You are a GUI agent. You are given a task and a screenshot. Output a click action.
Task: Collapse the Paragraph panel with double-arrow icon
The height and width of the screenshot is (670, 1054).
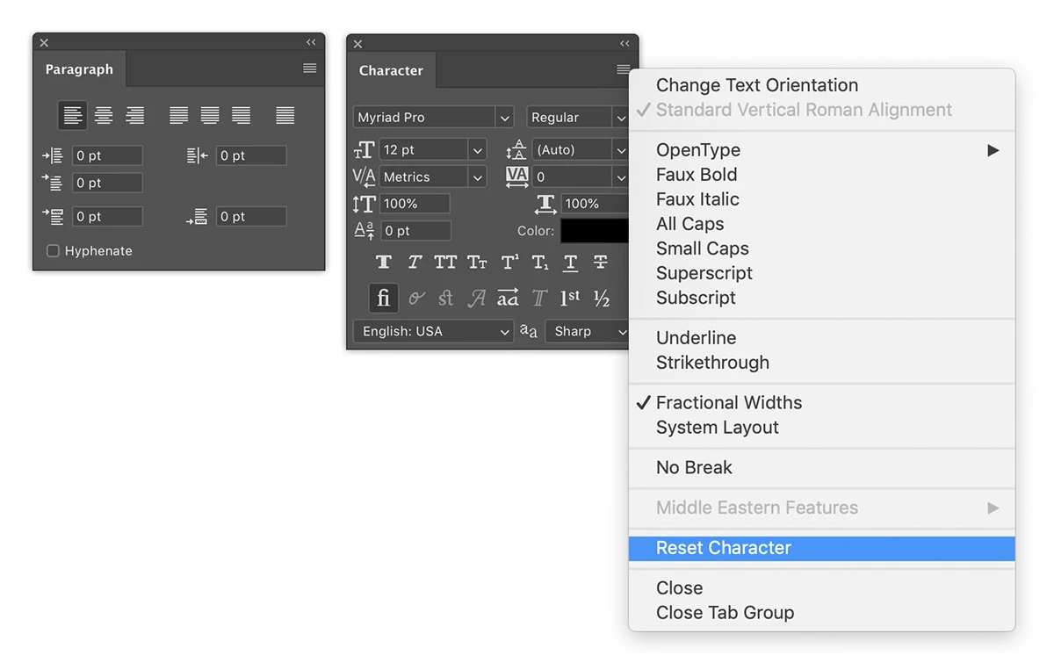pyautogui.click(x=311, y=42)
